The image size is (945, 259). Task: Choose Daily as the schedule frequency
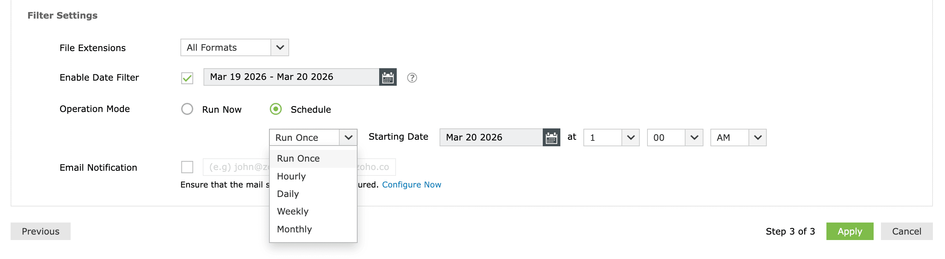[x=288, y=193]
